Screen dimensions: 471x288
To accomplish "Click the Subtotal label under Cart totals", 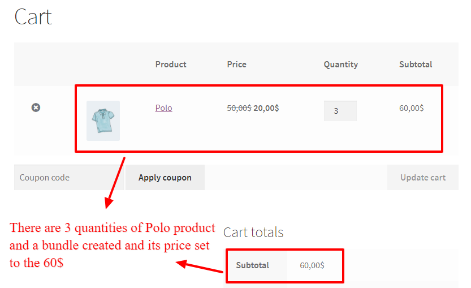I will tap(252, 265).
